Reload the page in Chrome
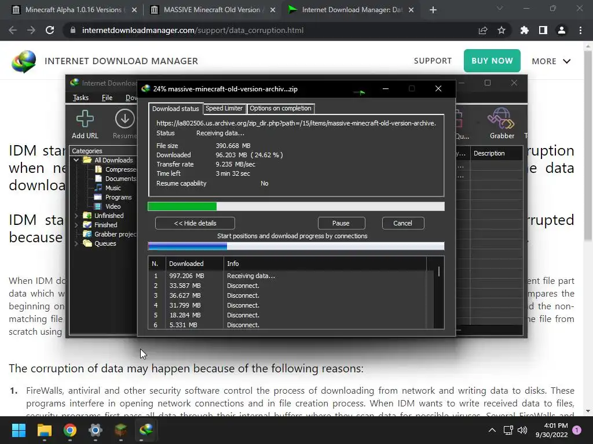 tap(50, 30)
